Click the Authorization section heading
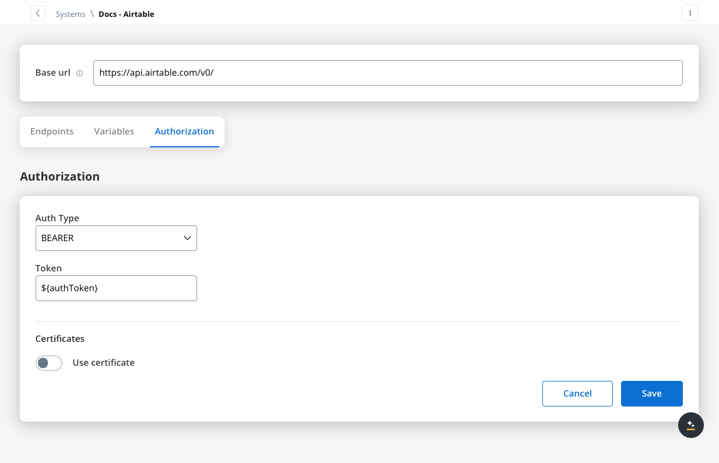 coord(59,176)
